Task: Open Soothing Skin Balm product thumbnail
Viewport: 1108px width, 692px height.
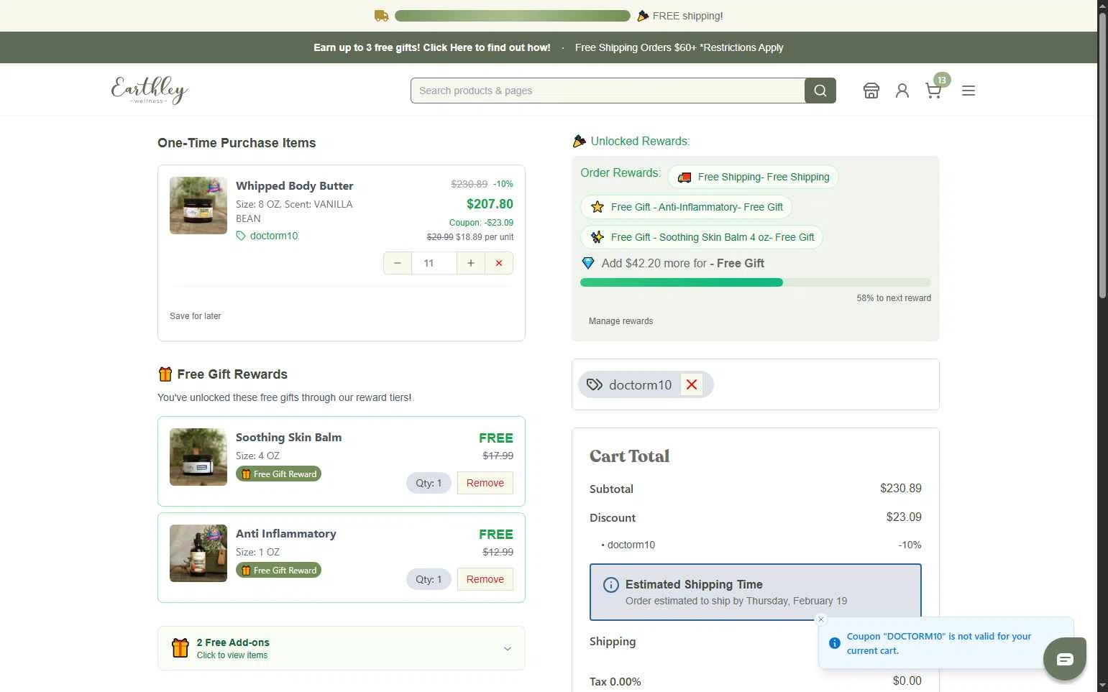Action: (198, 457)
